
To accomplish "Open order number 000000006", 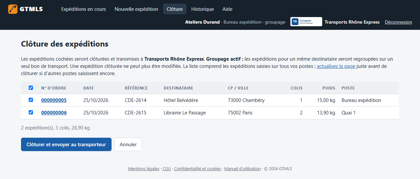I will pyautogui.click(x=54, y=113).
